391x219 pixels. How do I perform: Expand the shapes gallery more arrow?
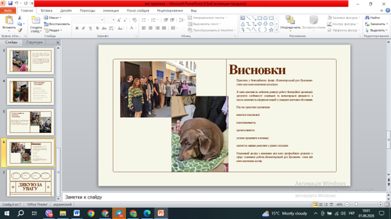point(277,30)
